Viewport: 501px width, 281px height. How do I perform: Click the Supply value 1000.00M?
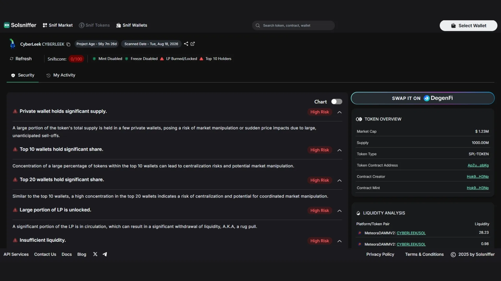tap(480, 143)
